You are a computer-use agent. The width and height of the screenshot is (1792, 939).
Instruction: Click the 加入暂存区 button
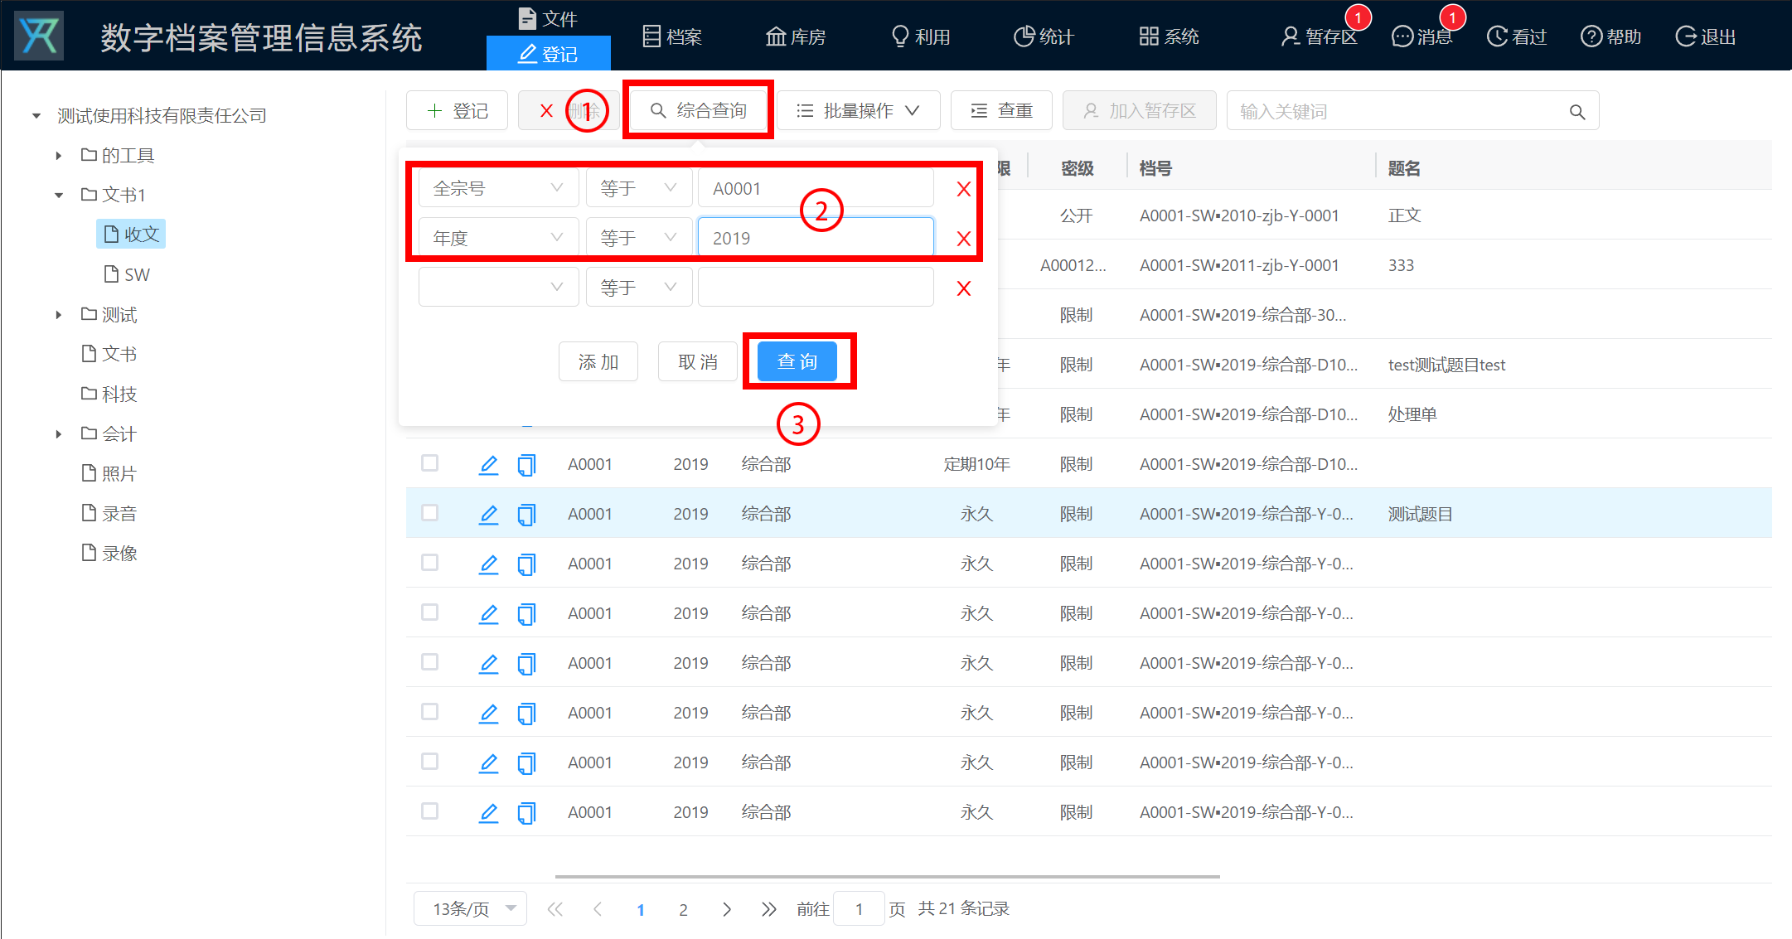click(1139, 110)
